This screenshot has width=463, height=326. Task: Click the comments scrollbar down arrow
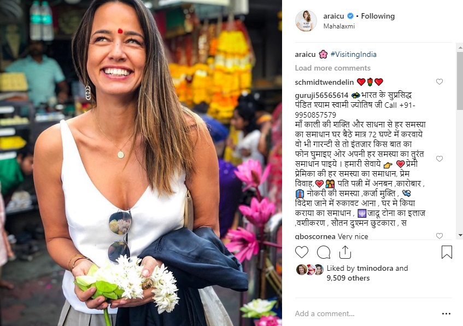point(460,235)
